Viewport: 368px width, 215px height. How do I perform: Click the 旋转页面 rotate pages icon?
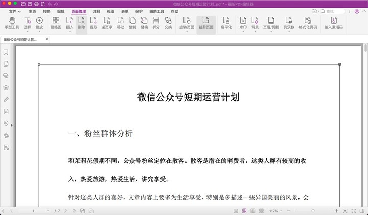187,23
